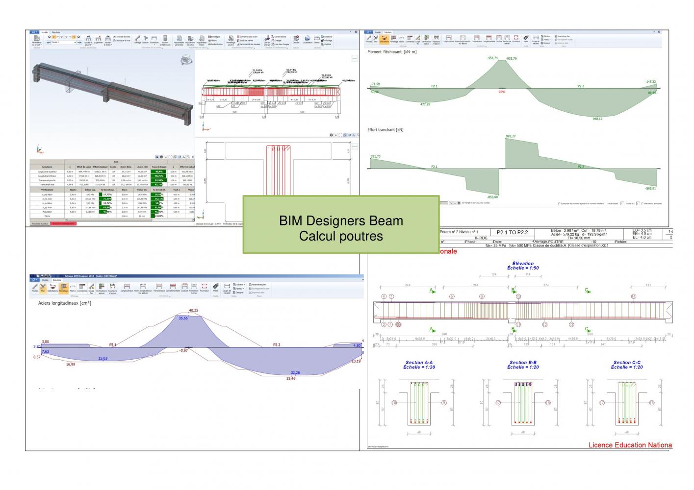Click Appliquer à tous
Viewport: 694px width, 490px height.
122,41
